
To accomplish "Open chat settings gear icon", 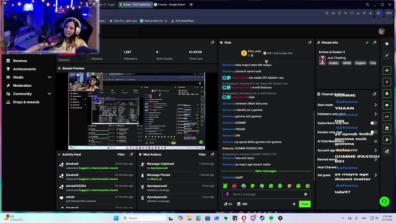I will (x=294, y=204).
